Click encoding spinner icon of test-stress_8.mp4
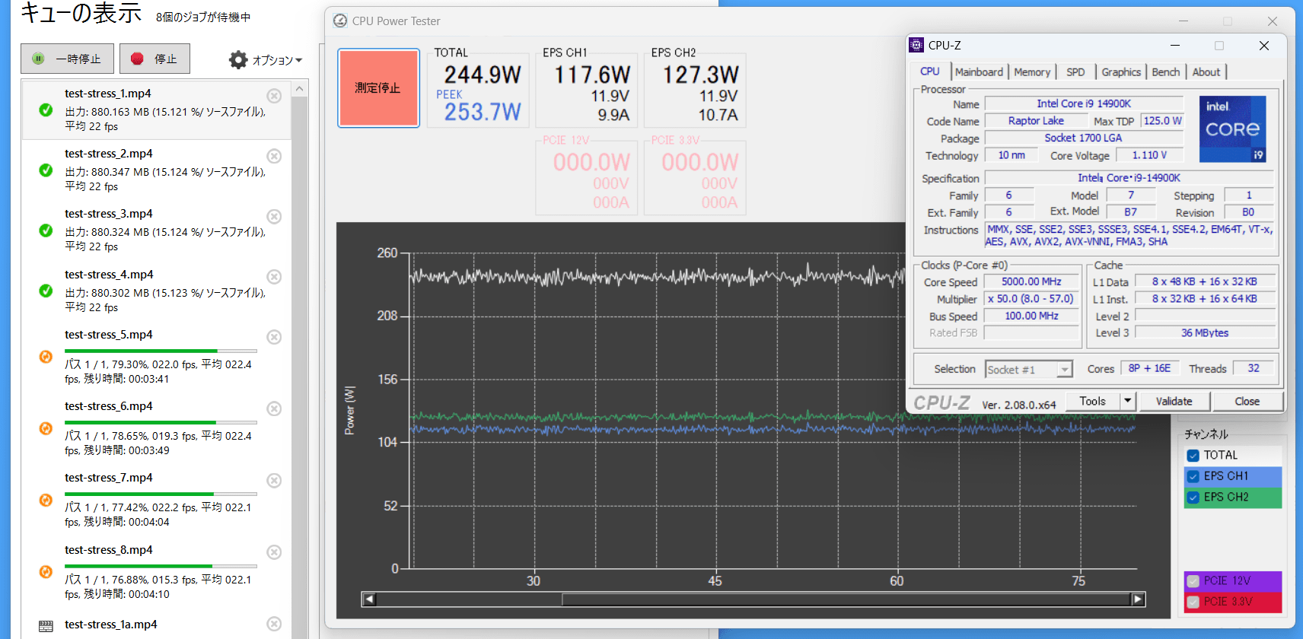This screenshot has width=1303, height=639. 46,571
